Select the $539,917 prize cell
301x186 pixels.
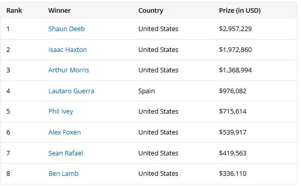(233, 132)
